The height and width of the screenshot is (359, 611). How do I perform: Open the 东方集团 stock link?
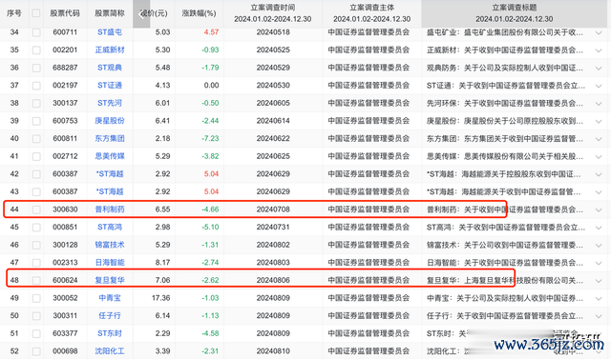pyautogui.click(x=110, y=138)
